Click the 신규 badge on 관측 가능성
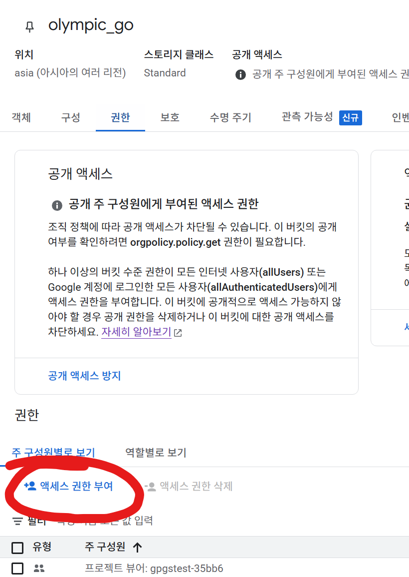The image size is (409, 577). (351, 118)
